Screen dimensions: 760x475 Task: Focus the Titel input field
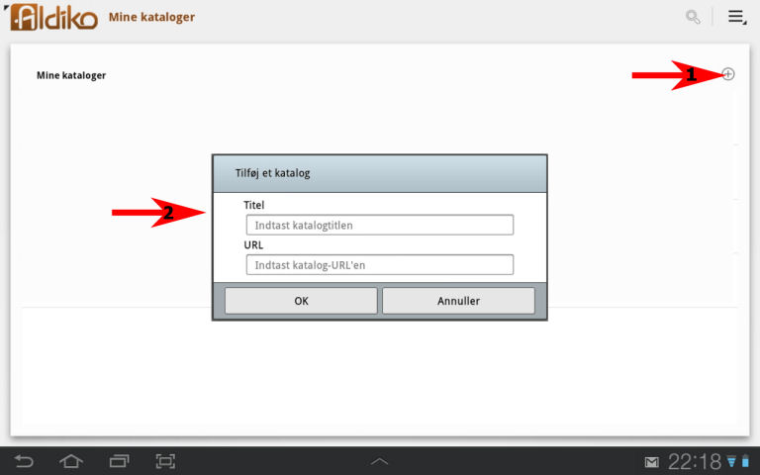[379, 225]
